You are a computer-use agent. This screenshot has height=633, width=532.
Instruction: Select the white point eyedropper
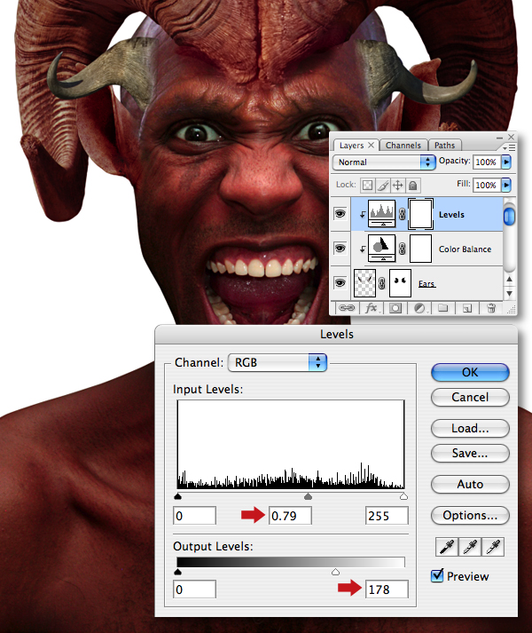493,547
